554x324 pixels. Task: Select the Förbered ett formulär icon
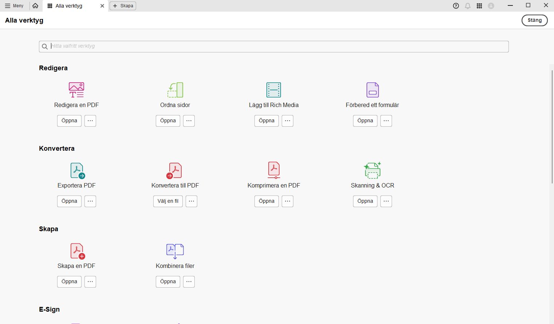click(x=372, y=90)
